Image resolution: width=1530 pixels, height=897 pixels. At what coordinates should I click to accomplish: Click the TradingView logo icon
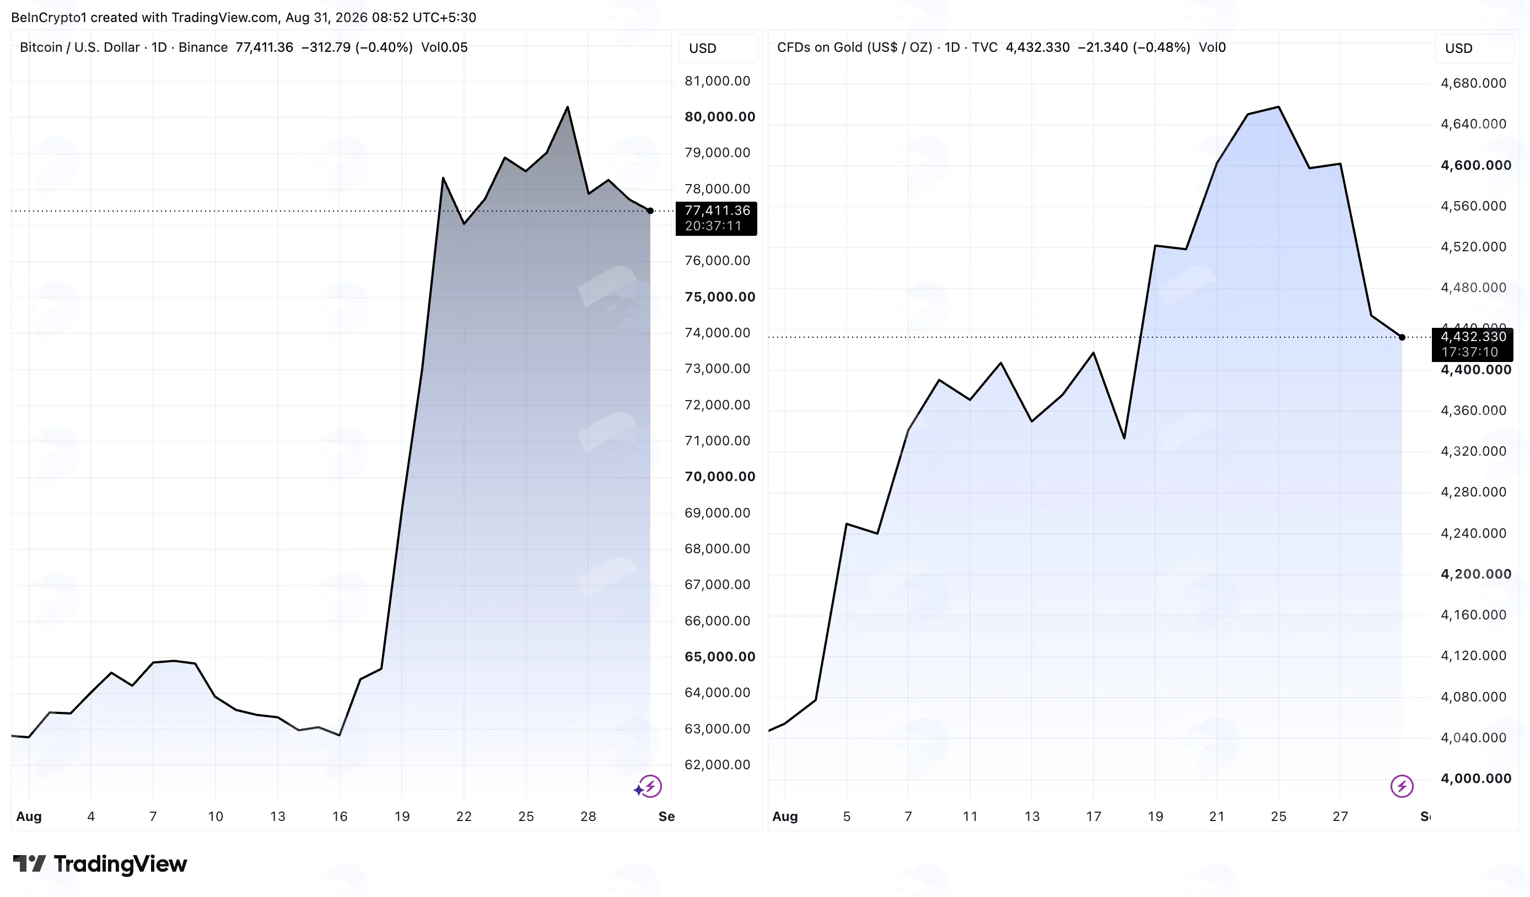tap(29, 863)
